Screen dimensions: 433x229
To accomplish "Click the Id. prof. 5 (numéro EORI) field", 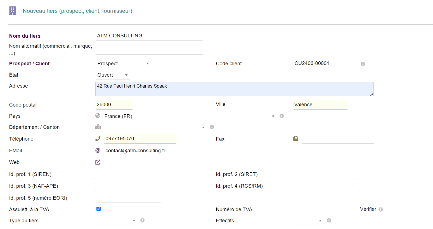I will coord(128,198).
